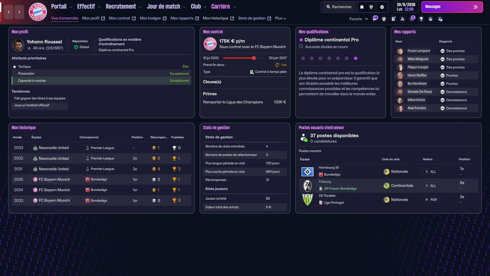Screen dimensions: 490x276
Task: Click the contract timeline red marker
Action: [x=254, y=58]
